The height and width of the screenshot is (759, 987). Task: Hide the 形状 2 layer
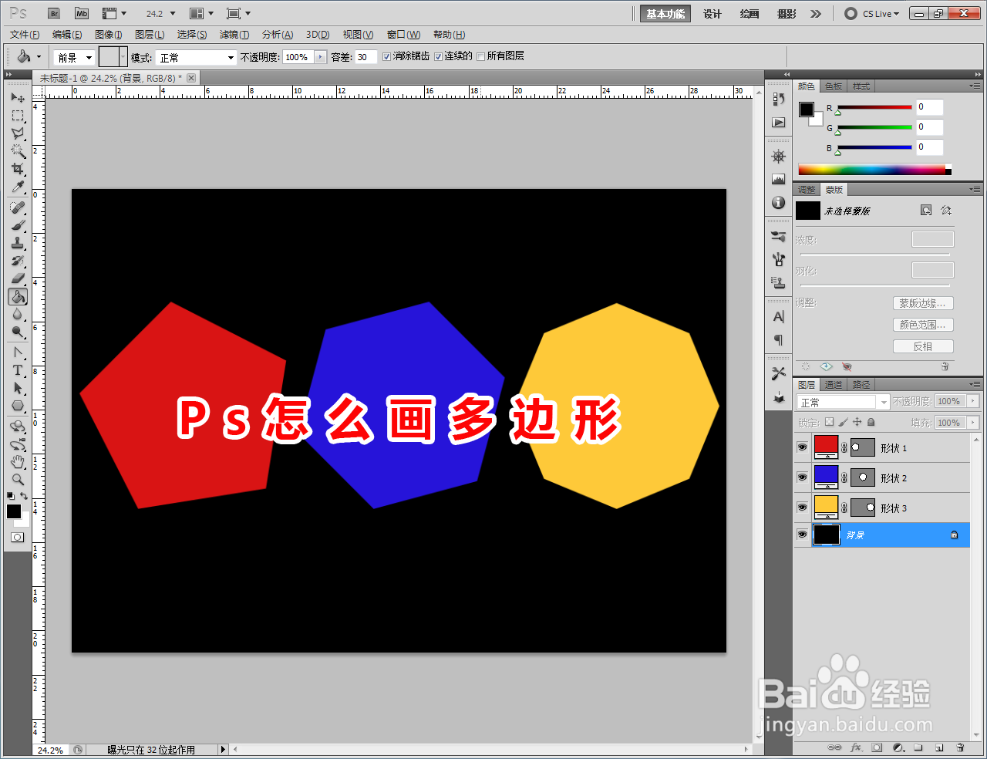coord(802,477)
